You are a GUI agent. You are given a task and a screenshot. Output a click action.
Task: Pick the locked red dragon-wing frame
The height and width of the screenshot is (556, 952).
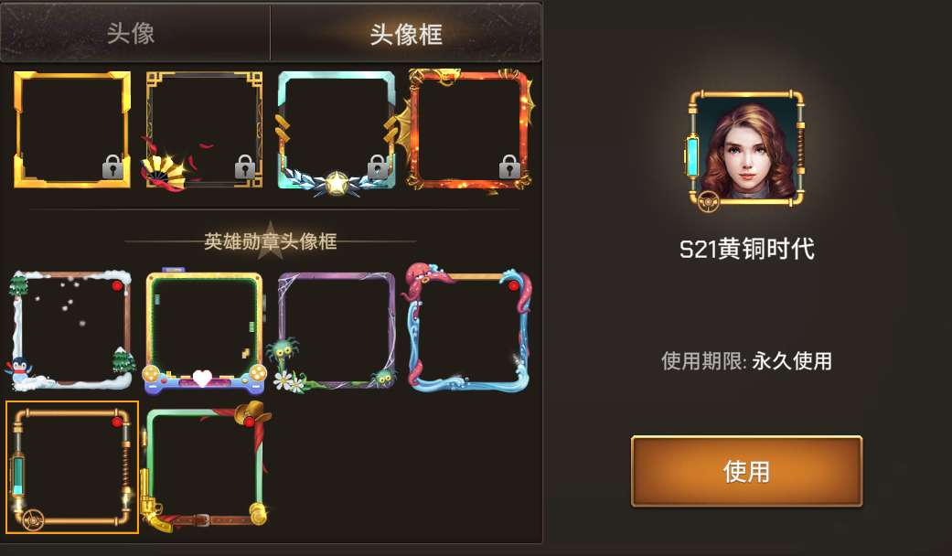pos(470,131)
